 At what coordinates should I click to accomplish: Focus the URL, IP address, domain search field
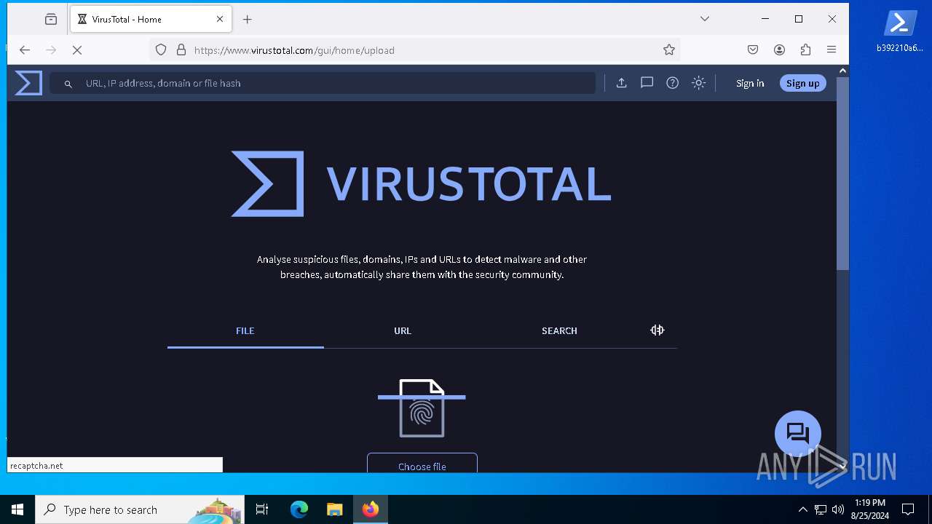323,83
